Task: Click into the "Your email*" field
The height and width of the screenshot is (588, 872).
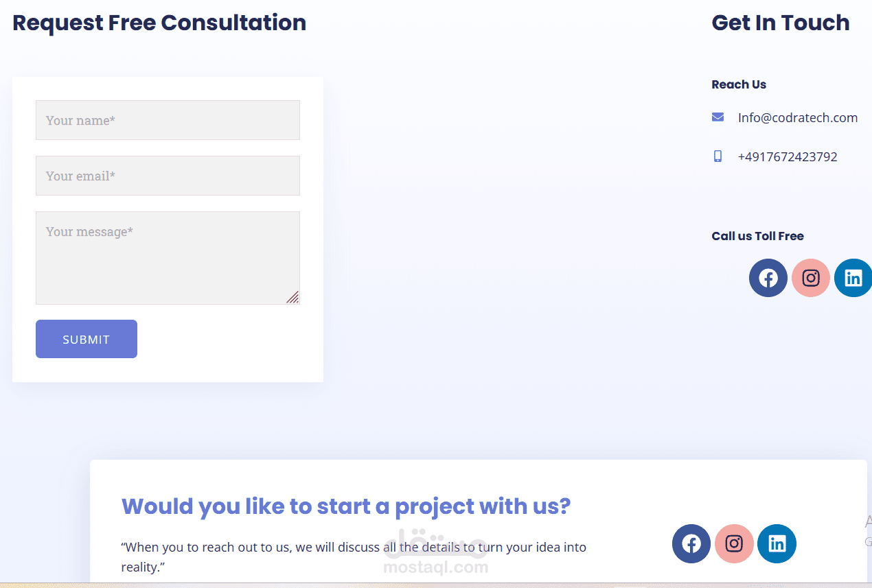Action: click(168, 176)
